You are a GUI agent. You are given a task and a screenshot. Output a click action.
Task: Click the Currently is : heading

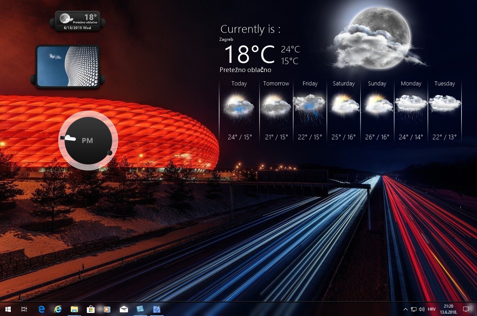[250, 29]
